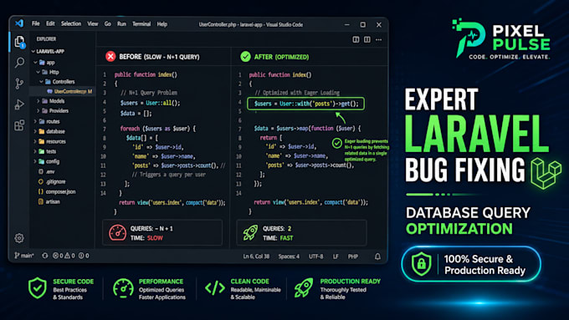Click the main branch indicator

pyautogui.click(x=24, y=256)
